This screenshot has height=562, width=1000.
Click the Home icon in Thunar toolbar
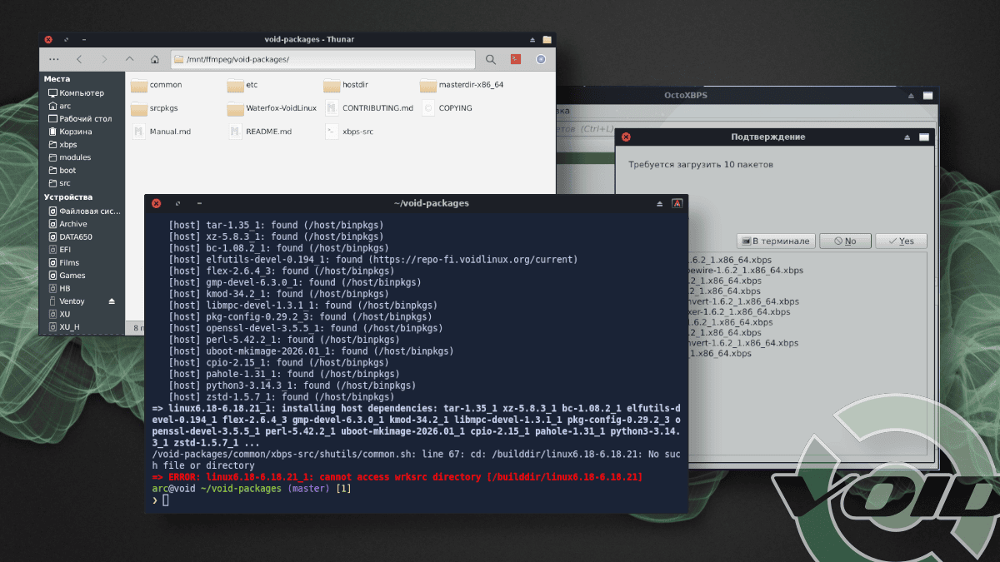(154, 59)
